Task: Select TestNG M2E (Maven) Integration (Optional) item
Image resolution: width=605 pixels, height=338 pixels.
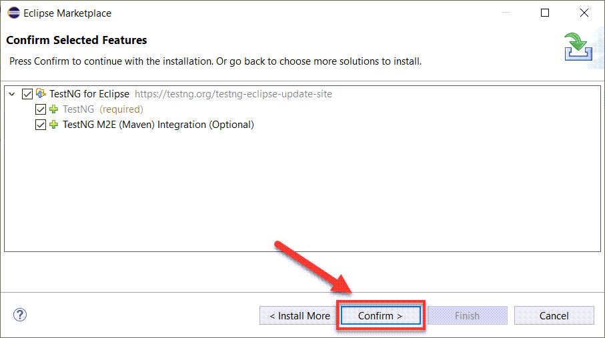Action: 158,125
